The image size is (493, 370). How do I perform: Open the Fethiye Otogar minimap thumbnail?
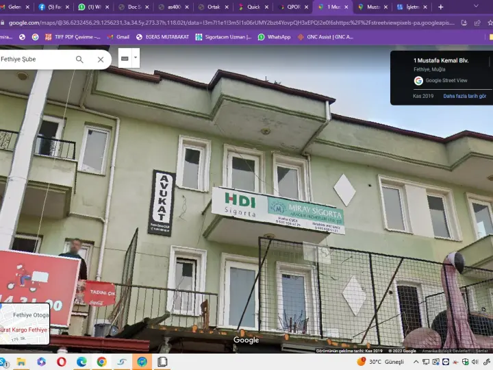click(25, 323)
